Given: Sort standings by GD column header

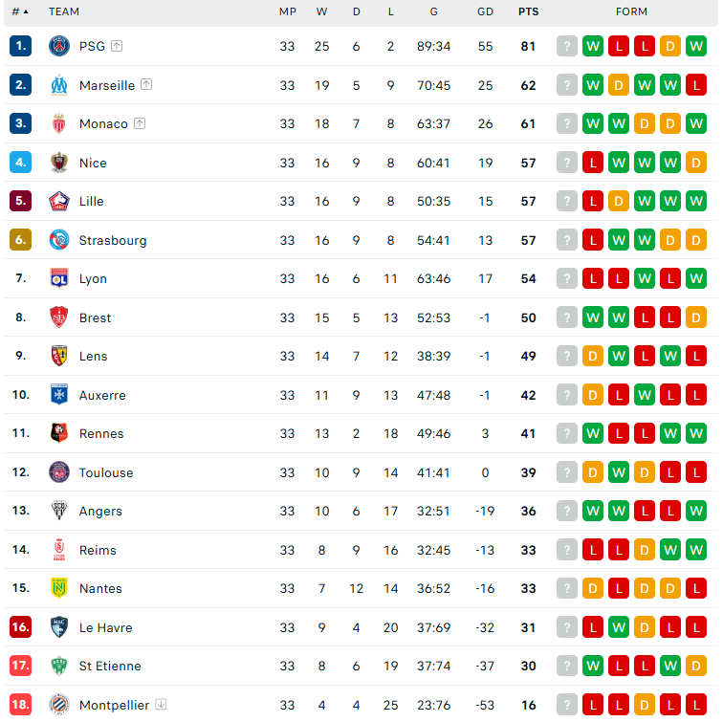Looking at the screenshot, I should [x=485, y=11].
